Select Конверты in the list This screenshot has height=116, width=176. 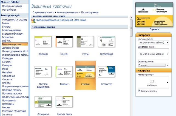click(x=7, y=66)
